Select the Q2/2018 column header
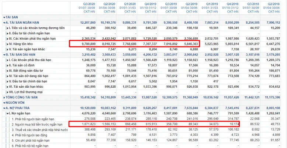Image resolution: width=287 pixels, height=148 pixels. (274, 4)
